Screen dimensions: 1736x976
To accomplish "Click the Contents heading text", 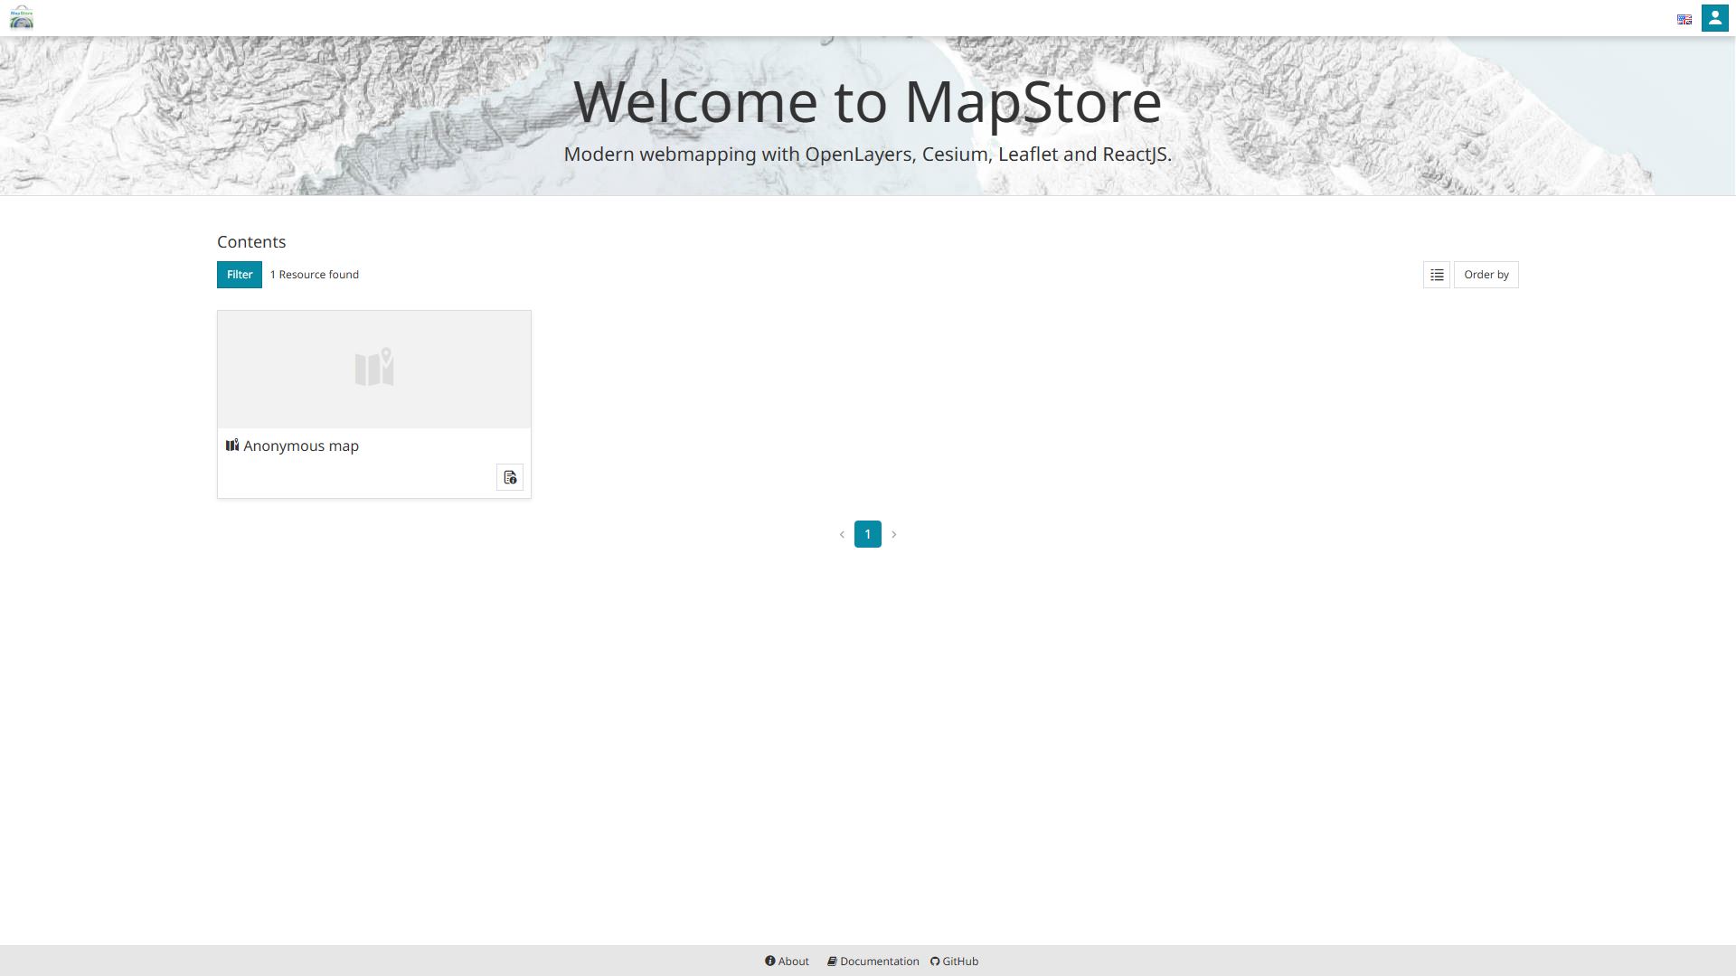I will (x=251, y=241).
